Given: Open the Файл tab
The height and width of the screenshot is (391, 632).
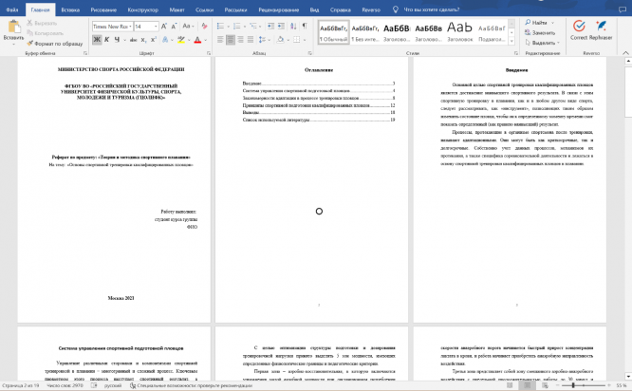Looking at the screenshot, I should pyautogui.click(x=12, y=9).
